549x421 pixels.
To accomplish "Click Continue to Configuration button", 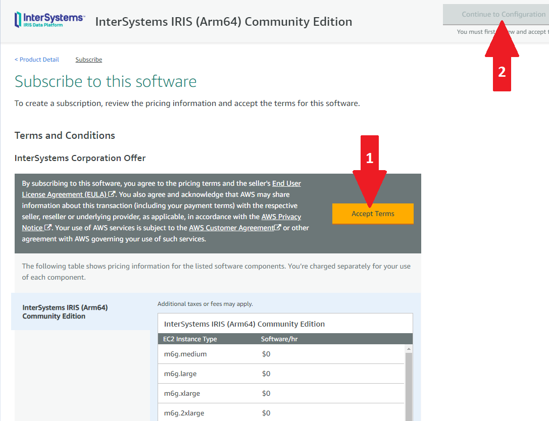I will tap(496, 14).
